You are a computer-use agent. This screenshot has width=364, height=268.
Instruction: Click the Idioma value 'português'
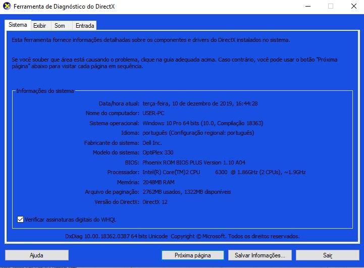pyautogui.click(x=155, y=133)
